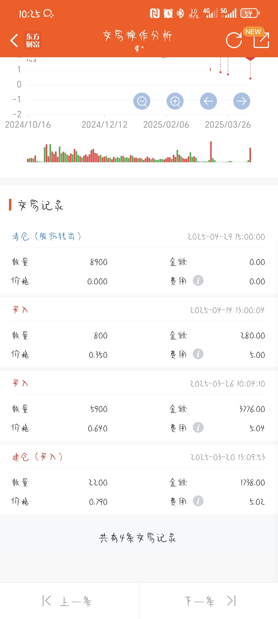Open the share export icon
Image resolution: width=278 pixels, height=619 pixels.
[261, 40]
